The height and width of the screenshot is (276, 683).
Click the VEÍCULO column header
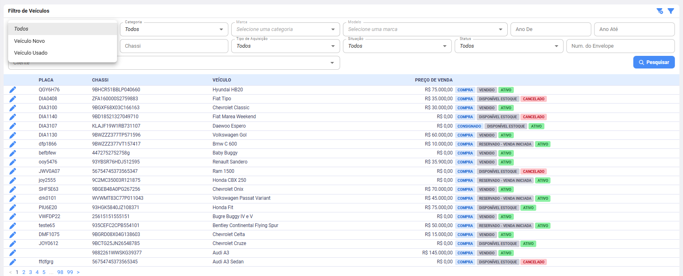222,80
